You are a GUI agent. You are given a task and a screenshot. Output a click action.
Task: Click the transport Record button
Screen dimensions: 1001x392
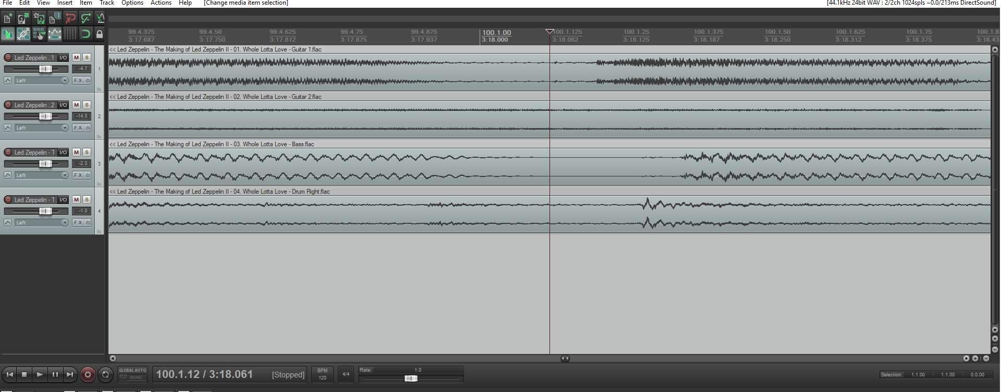click(x=88, y=374)
